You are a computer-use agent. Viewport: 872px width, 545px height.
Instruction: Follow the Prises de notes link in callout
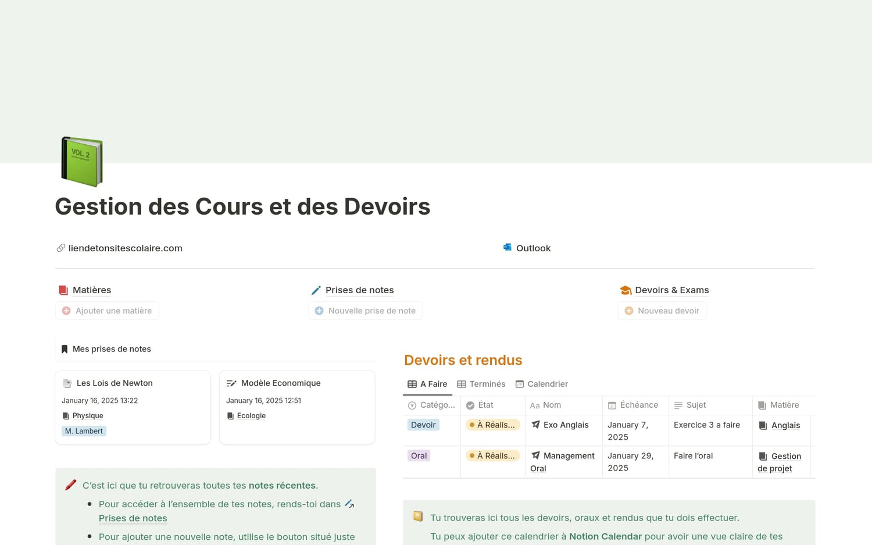[x=133, y=518]
